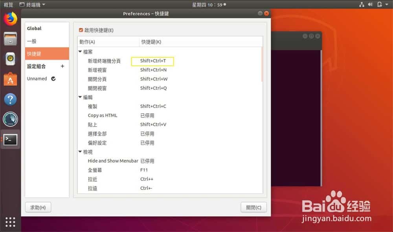Open the 終端機 app menu dropdown

click(32, 4)
